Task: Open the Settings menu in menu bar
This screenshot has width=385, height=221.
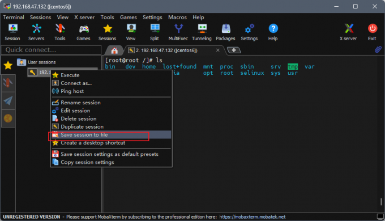Action: click(x=152, y=17)
